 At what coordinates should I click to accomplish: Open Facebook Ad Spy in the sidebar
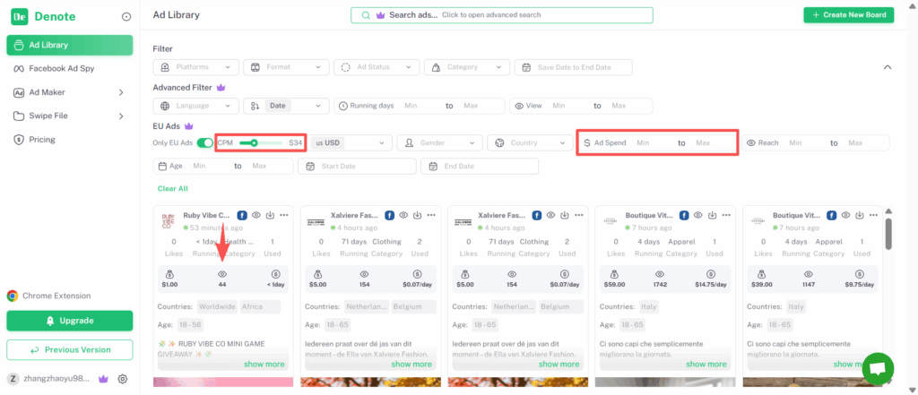point(61,68)
